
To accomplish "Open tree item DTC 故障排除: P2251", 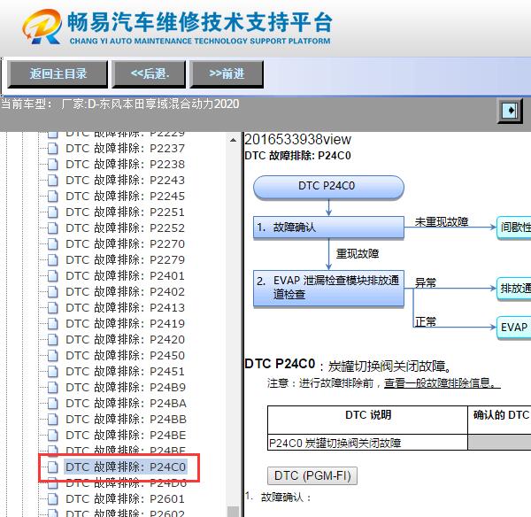I will [x=126, y=212].
